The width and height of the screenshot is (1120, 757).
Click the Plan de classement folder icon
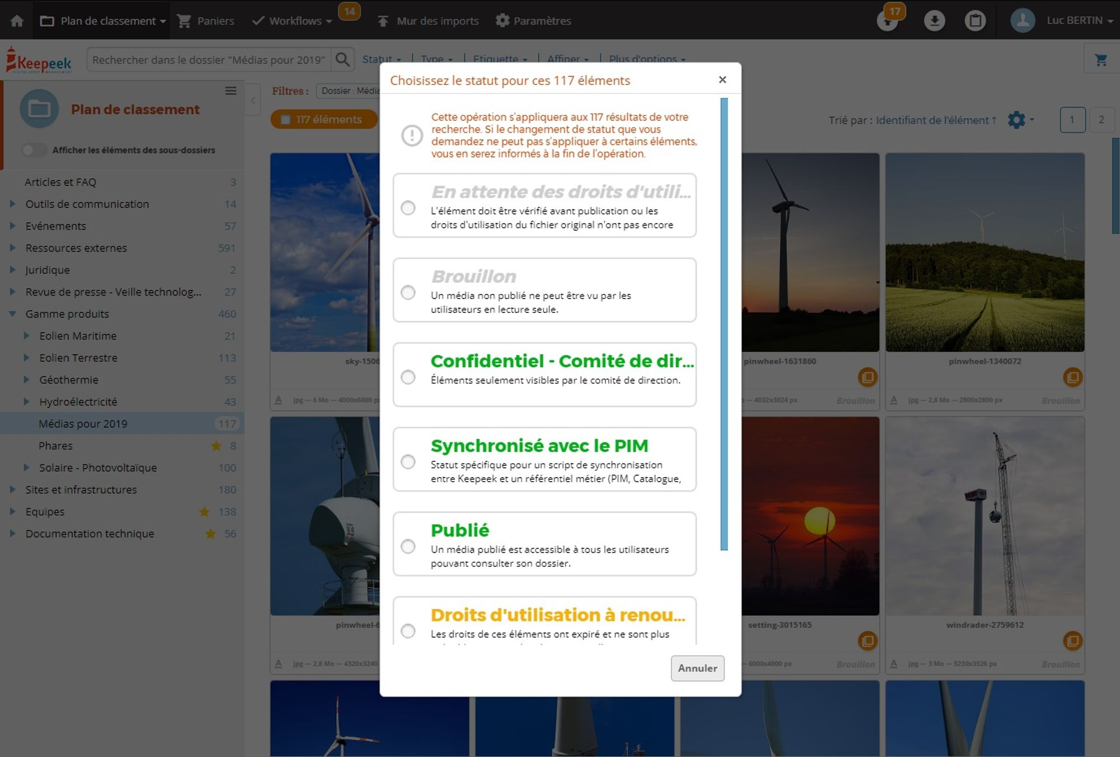(39, 109)
